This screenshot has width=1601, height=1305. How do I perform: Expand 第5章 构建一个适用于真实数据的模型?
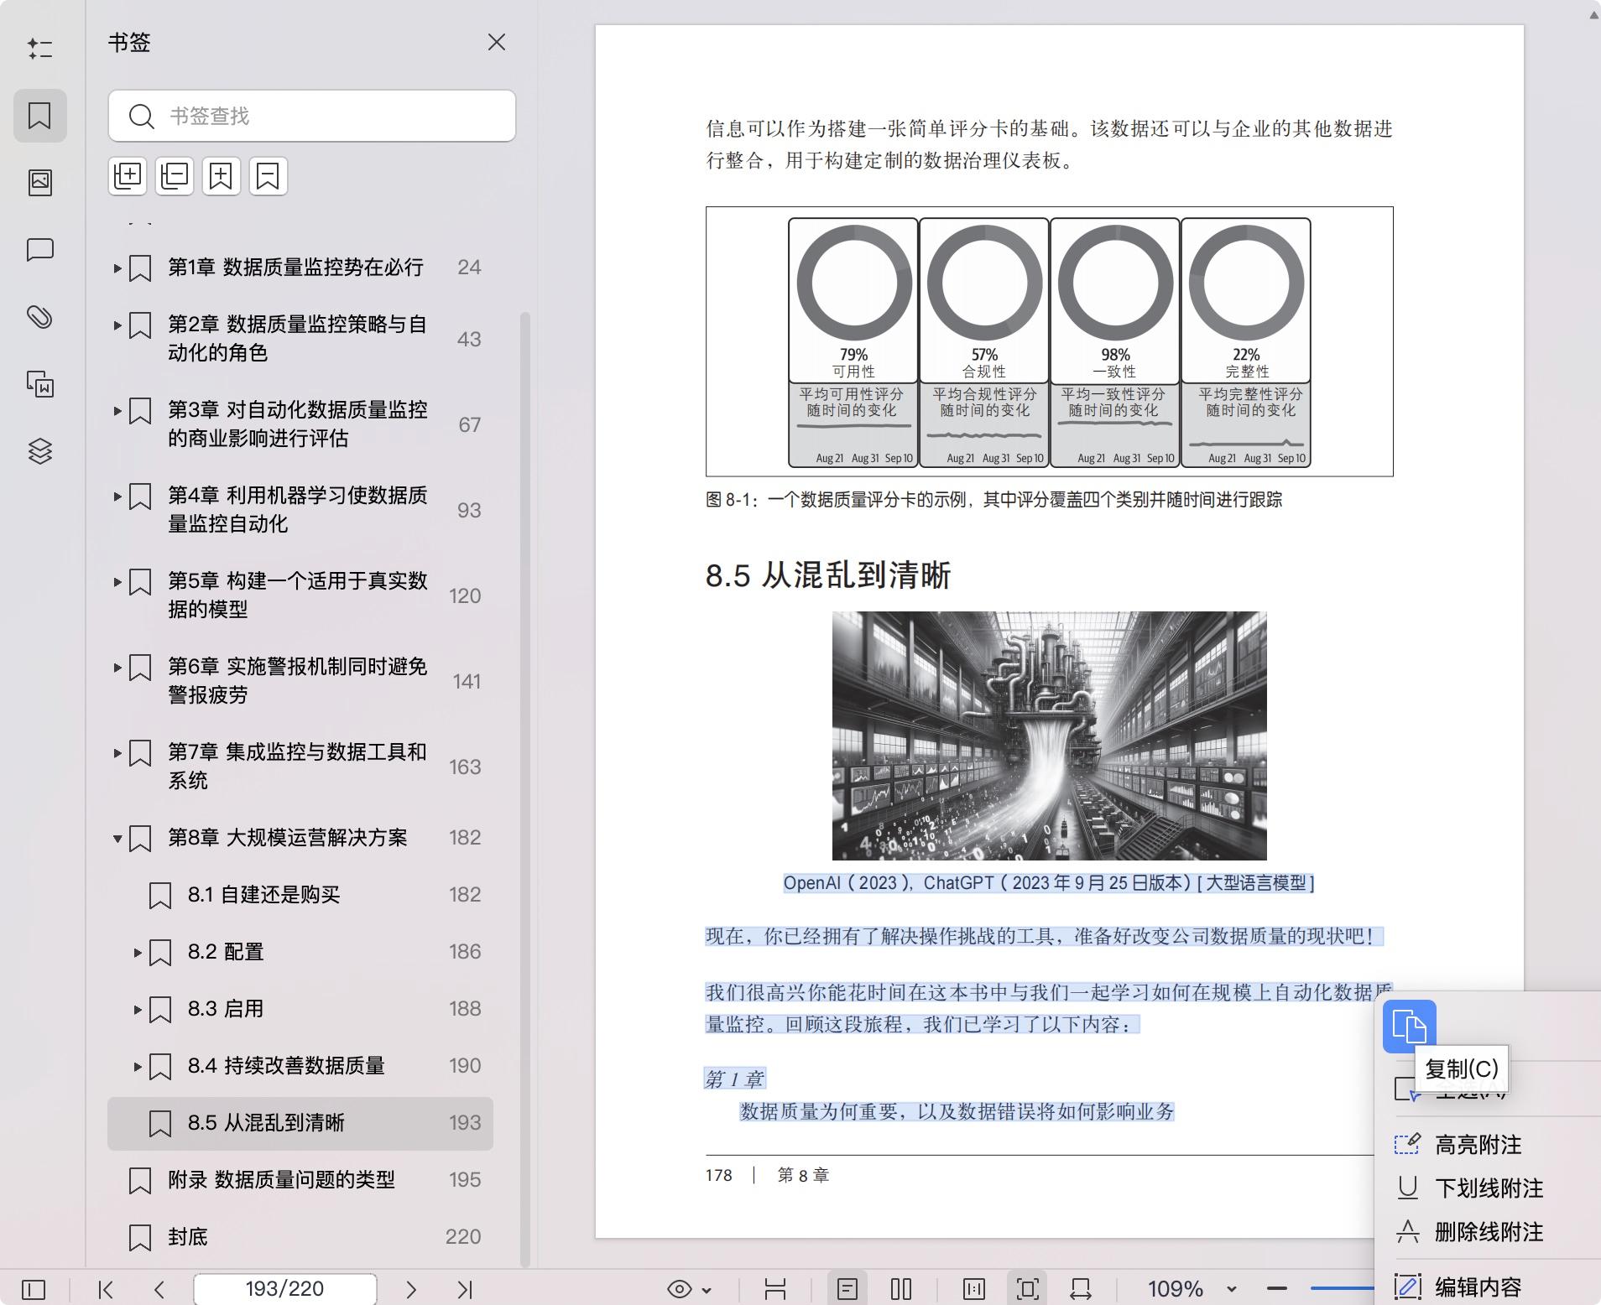(117, 581)
